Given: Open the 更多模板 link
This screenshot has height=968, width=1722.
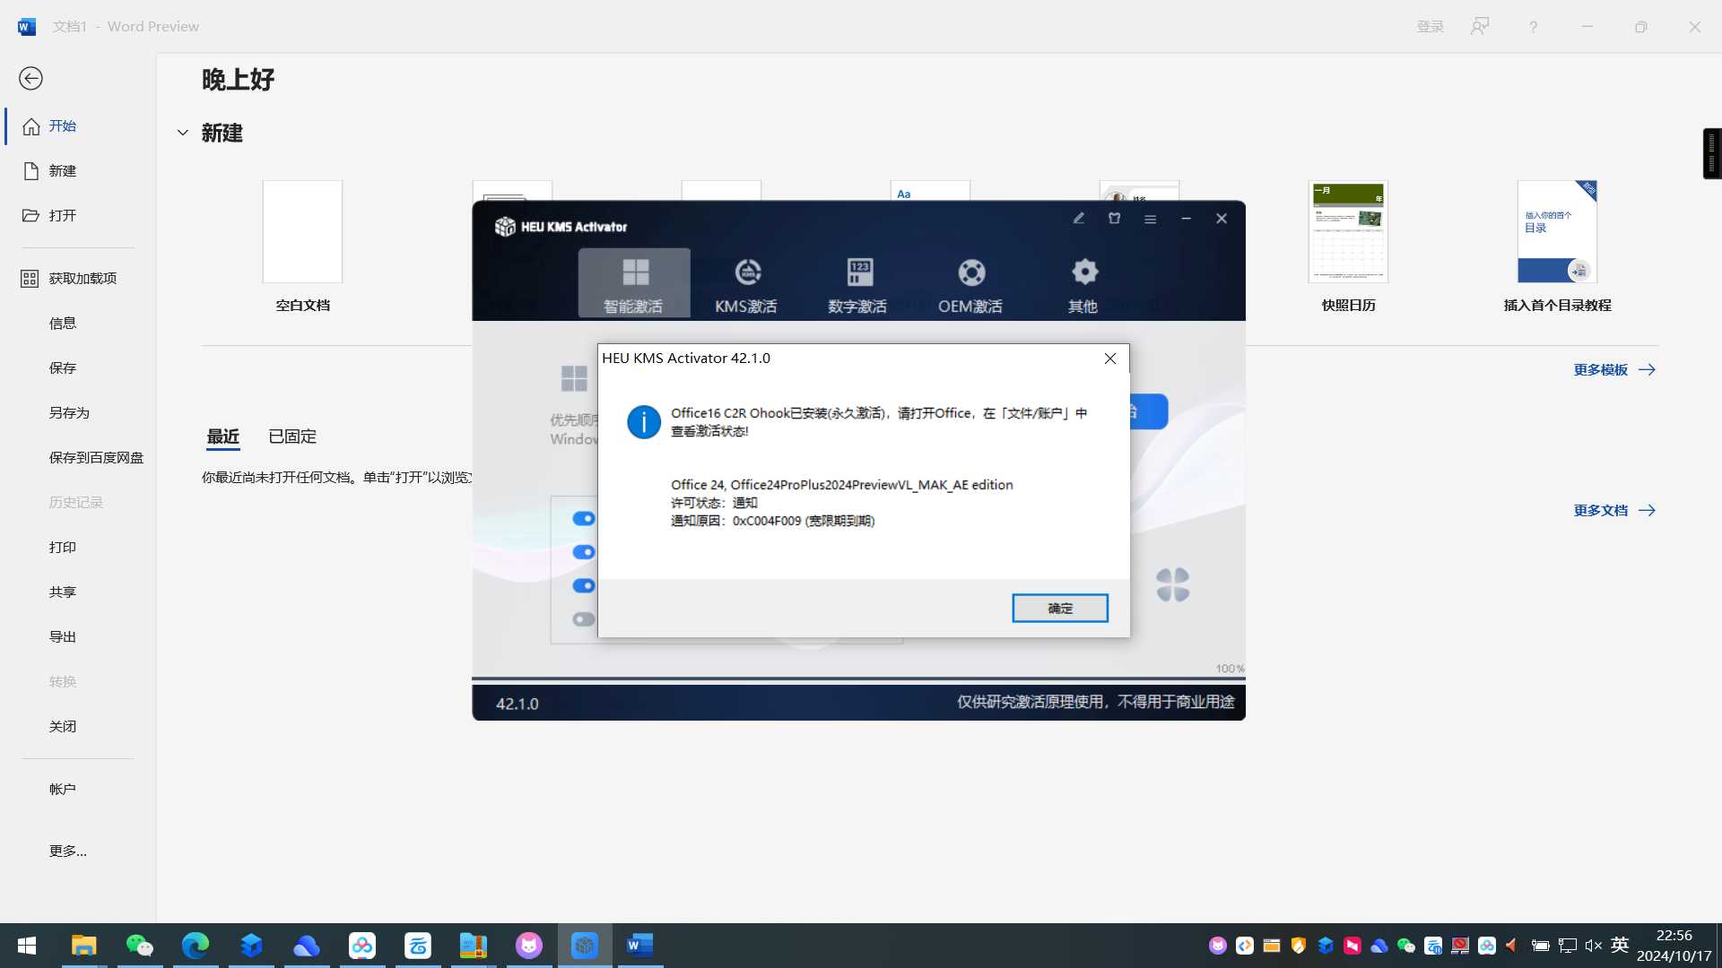Looking at the screenshot, I should [1614, 370].
